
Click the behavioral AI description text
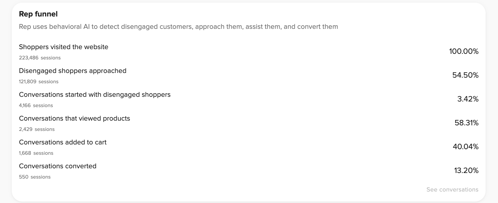point(178,27)
